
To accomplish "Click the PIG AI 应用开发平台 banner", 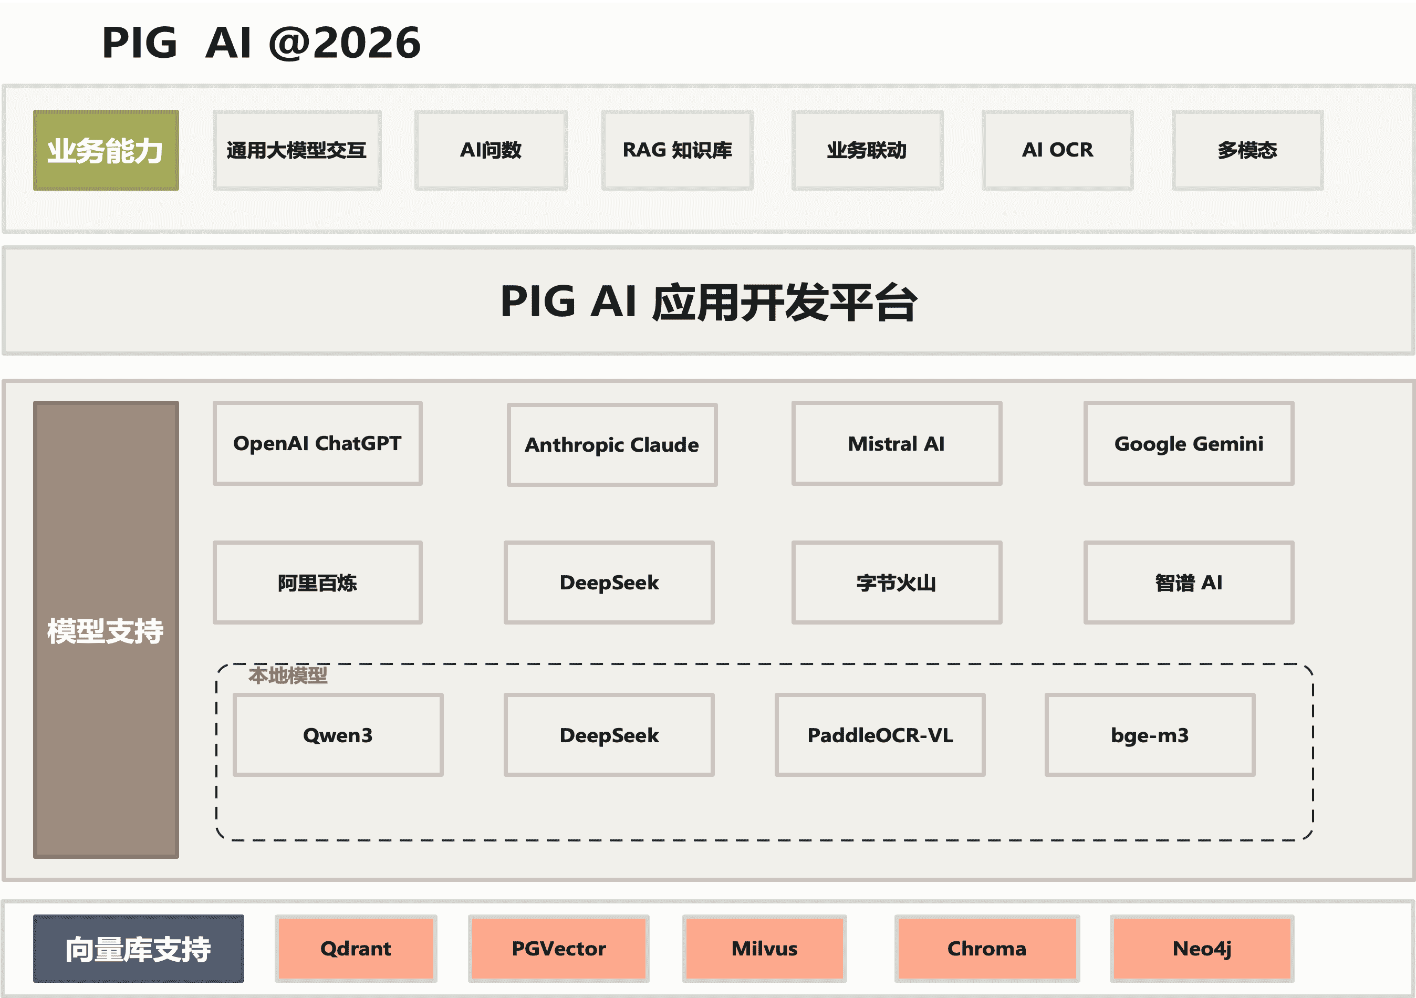I will (x=708, y=301).
